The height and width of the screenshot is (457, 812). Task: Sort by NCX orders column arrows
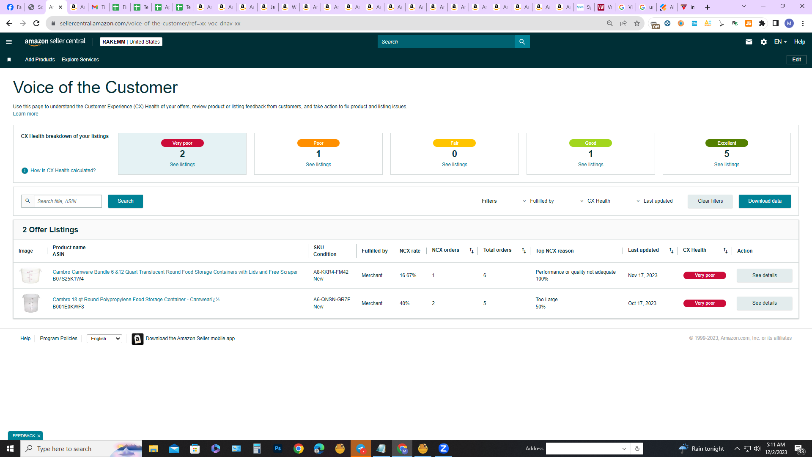pos(472,251)
